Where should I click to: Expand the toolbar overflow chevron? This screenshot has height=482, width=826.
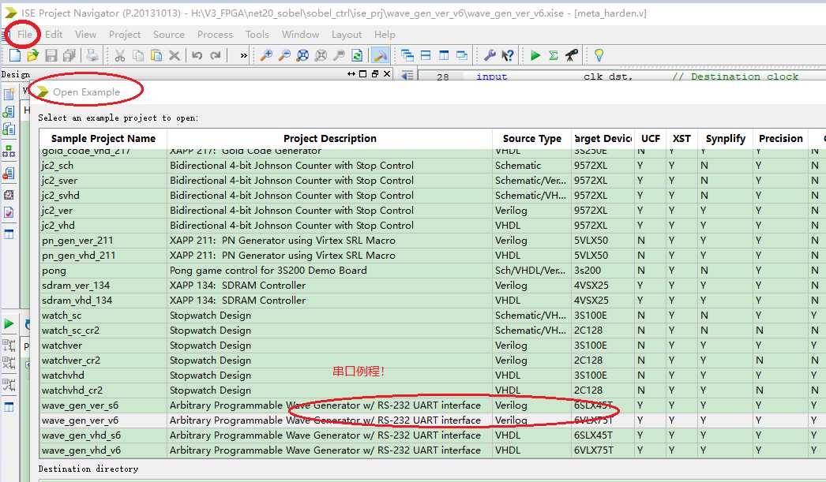(243, 55)
